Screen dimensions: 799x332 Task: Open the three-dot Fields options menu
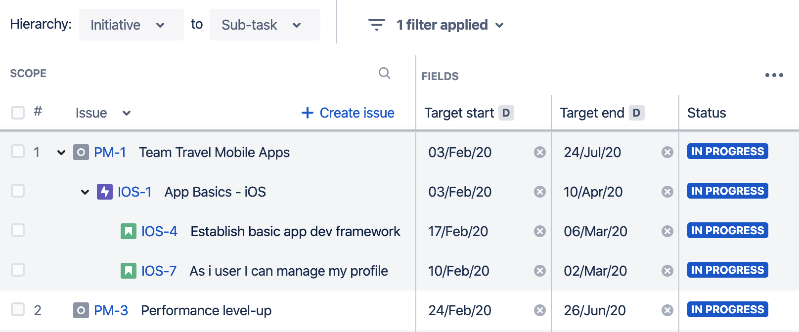click(x=774, y=75)
